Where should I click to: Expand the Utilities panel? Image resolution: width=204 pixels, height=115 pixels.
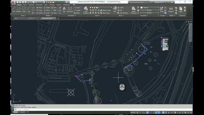pyautogui.click(x=172, y=16)
